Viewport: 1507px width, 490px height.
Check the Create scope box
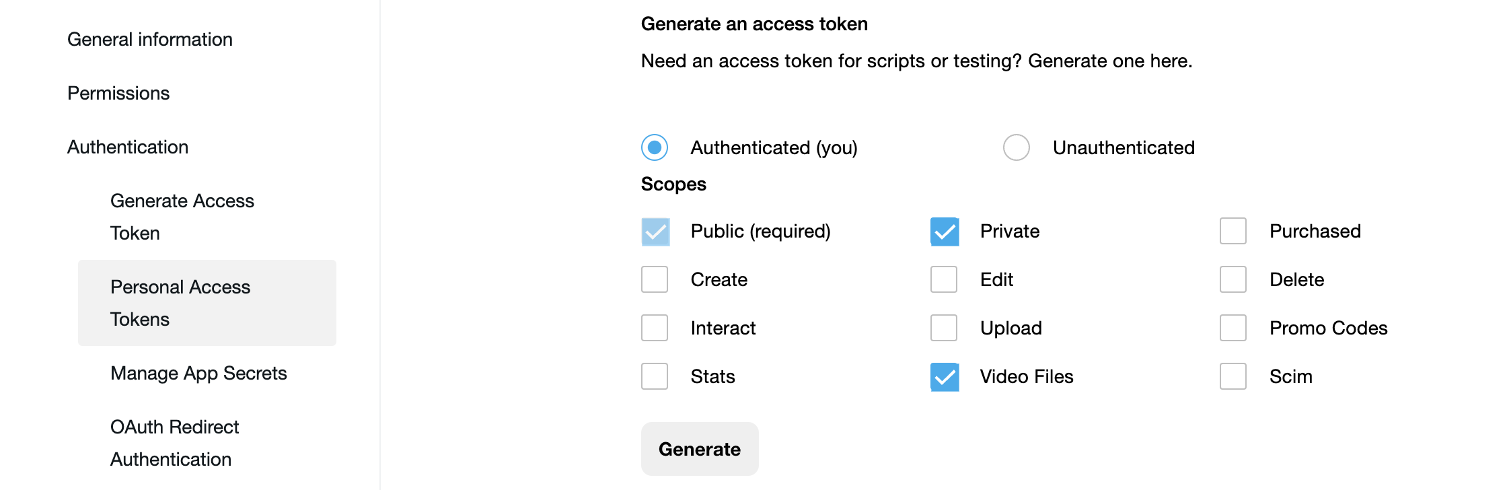coord(655,279)
